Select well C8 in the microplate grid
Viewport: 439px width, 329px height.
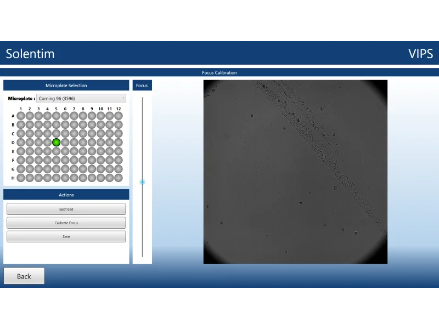[83, 133]
